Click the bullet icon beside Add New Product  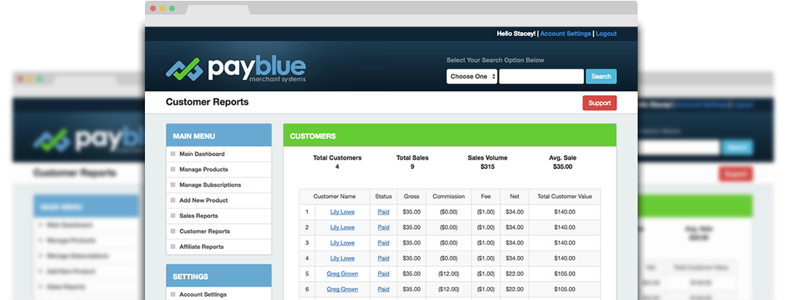(x=174, y=200)
